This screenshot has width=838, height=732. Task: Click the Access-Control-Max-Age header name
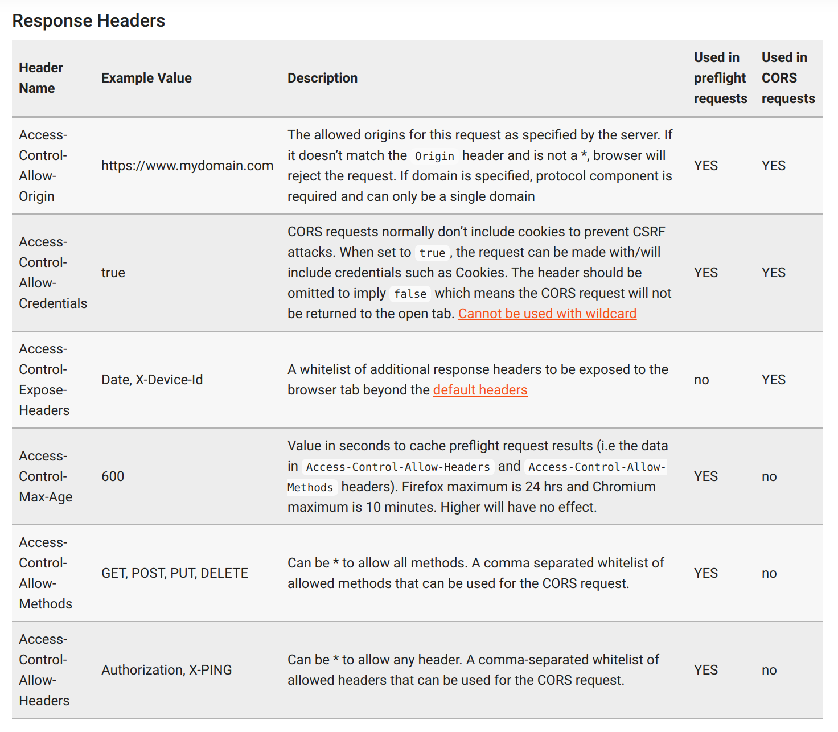click(x=46, y=476)
